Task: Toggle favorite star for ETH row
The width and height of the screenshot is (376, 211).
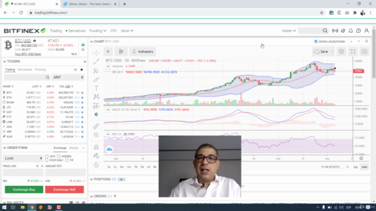Action: 82,97
